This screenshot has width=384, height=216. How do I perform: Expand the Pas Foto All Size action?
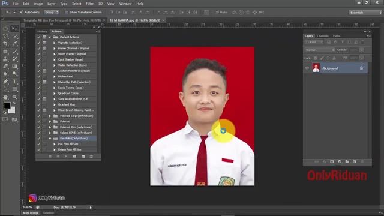point(55,144)
